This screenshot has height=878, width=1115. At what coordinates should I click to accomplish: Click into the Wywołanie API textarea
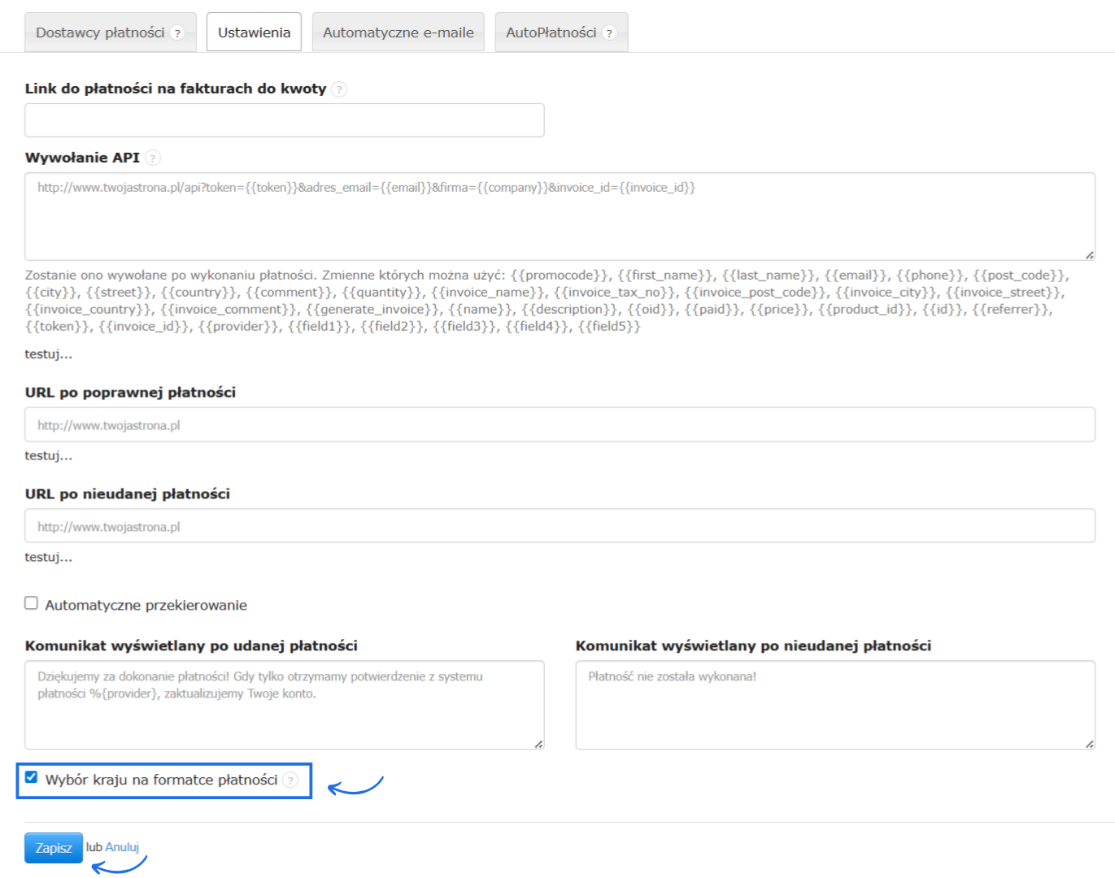560,217
